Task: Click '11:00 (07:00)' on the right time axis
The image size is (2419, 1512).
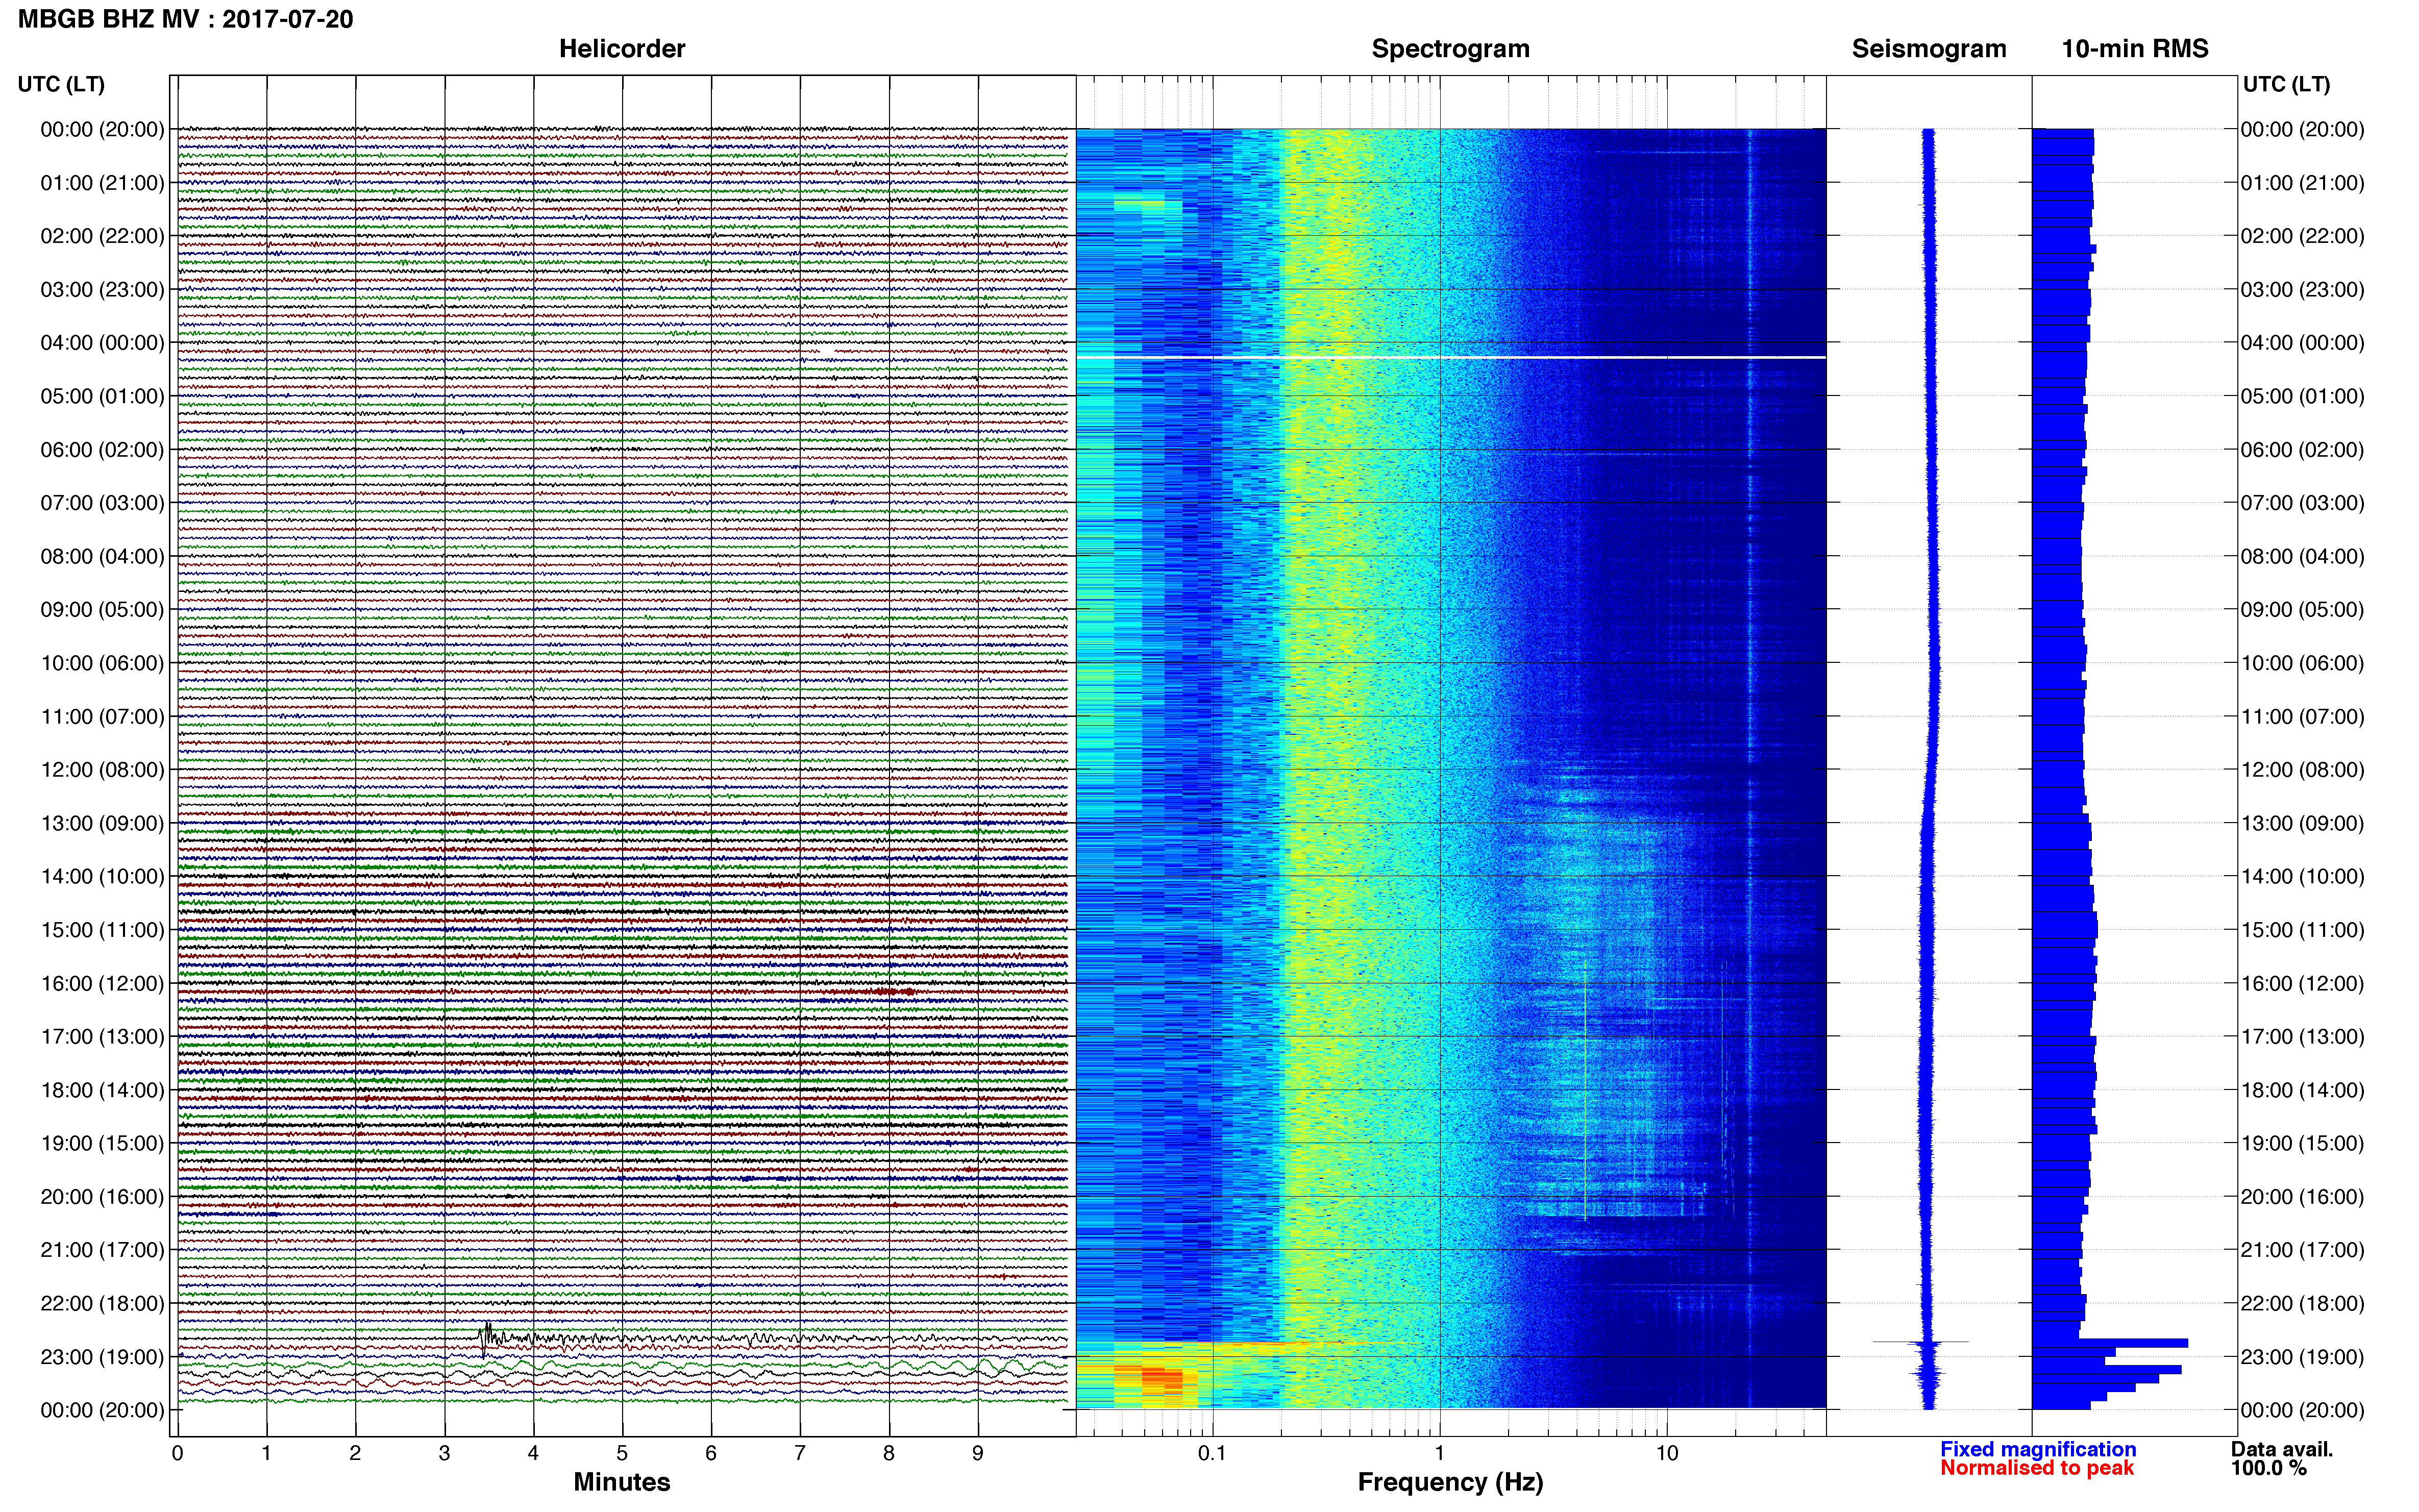Action: 2302,717
